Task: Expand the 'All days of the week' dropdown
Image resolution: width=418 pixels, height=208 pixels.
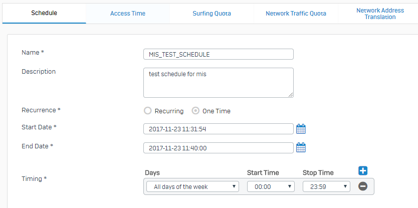Action: pos(193,186)
